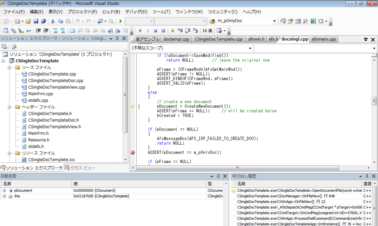Click the editor horizontal scrollbar thumb
The image size is (378, 226).
(237, 168)
